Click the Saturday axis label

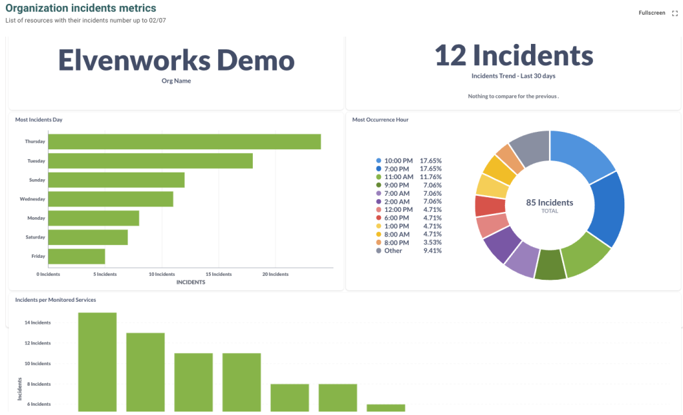pyautogui.click(x=35, y=237)
